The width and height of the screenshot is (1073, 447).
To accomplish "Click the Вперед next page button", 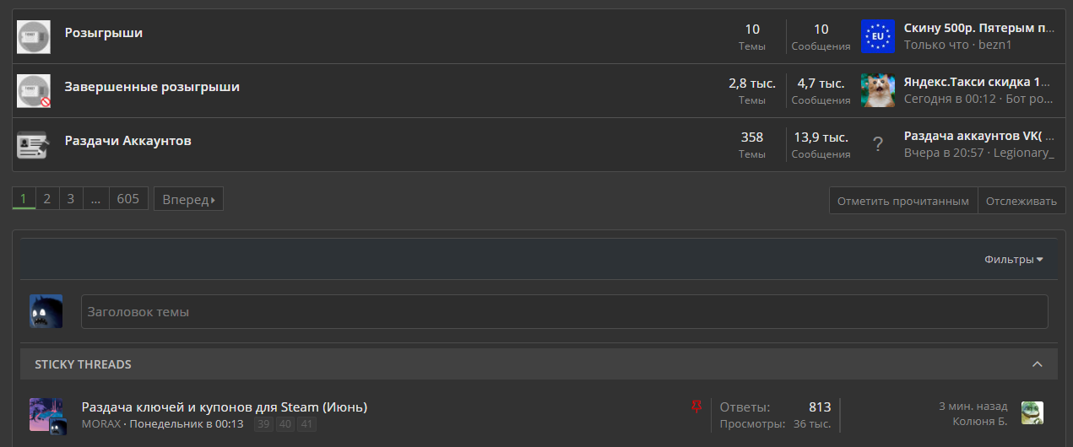I will pos(188,200).
